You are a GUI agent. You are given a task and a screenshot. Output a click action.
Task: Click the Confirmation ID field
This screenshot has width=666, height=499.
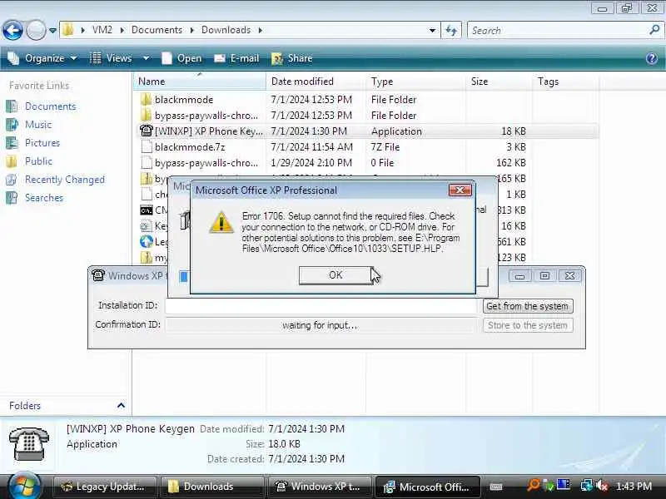pos(321,325)
